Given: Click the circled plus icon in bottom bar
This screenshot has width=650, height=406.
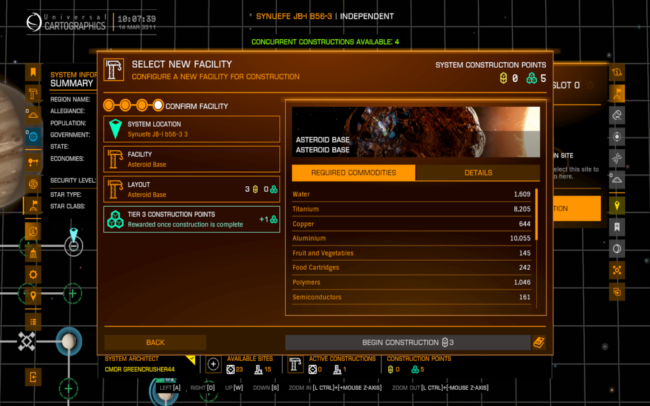Looking at the screenshot, I should click(214, 364).
